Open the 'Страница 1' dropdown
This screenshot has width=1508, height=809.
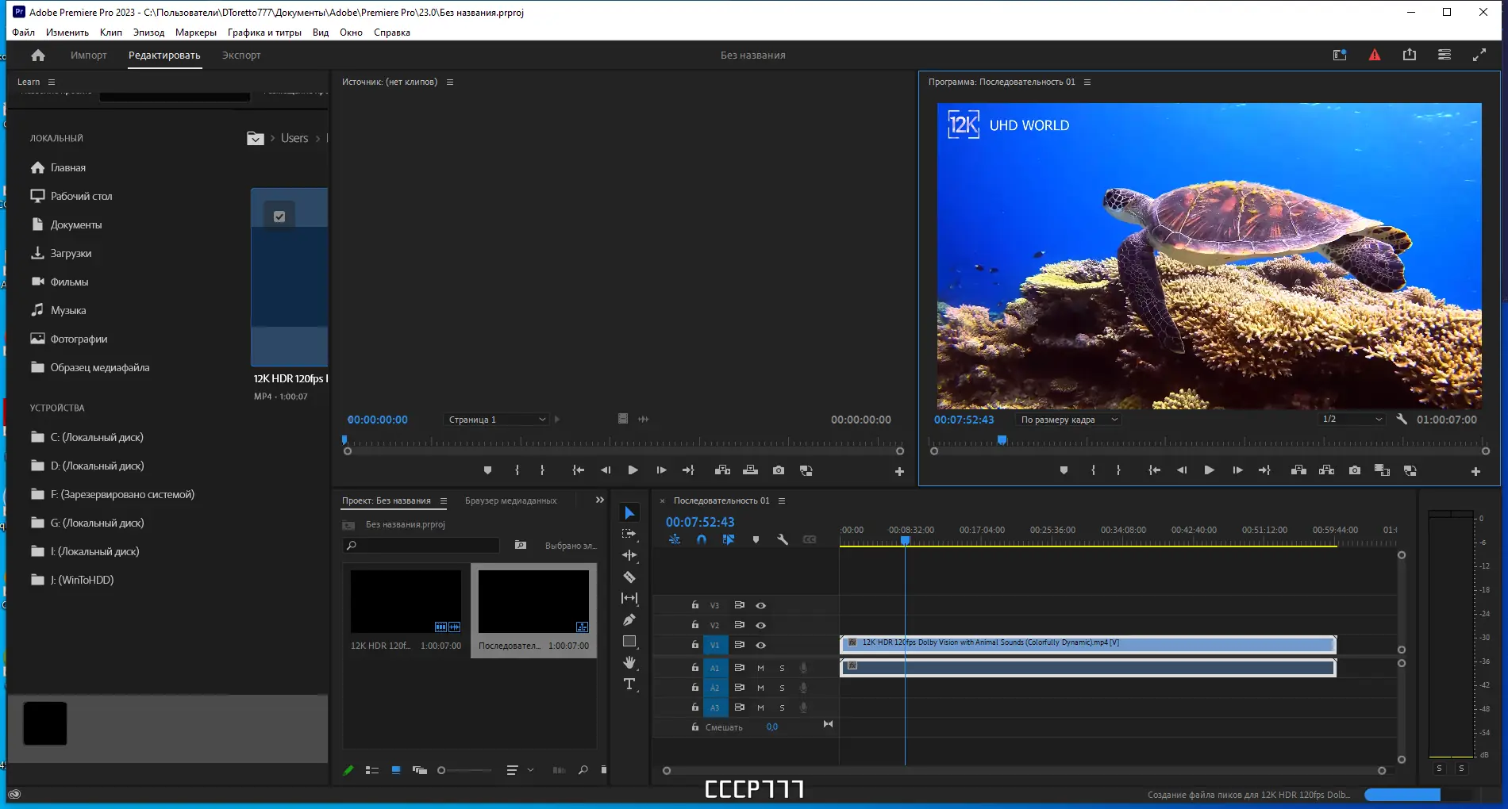point(496,420)
